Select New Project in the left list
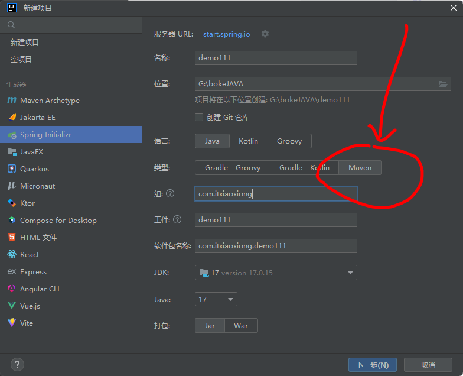Image resolution: width=463 pixels, height=376 pixels. pos(71,43)
